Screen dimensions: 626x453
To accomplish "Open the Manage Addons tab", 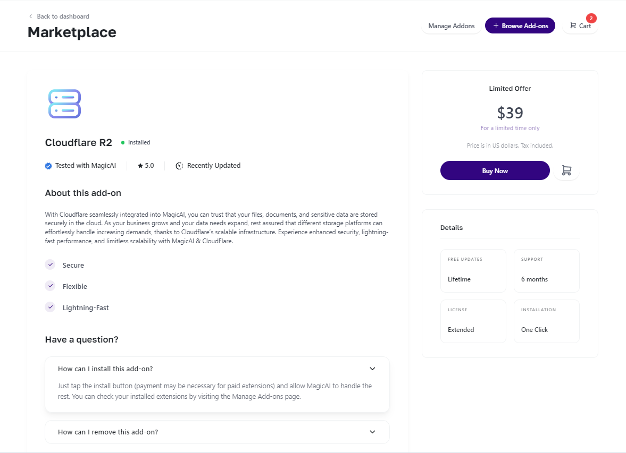I will point(451,26).
